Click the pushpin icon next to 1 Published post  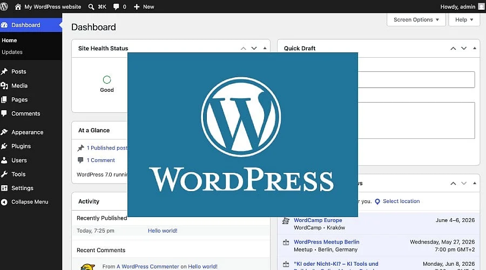point(80,148)
